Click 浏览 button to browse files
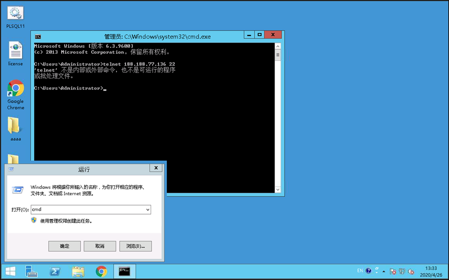Viewport: 449px width, 280px height. click(135, 246)
